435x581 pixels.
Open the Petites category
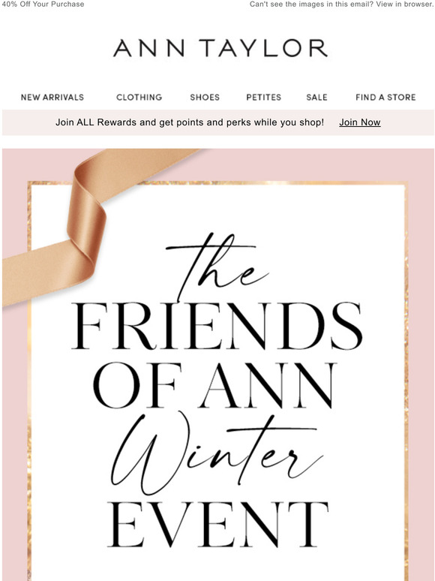263,98
